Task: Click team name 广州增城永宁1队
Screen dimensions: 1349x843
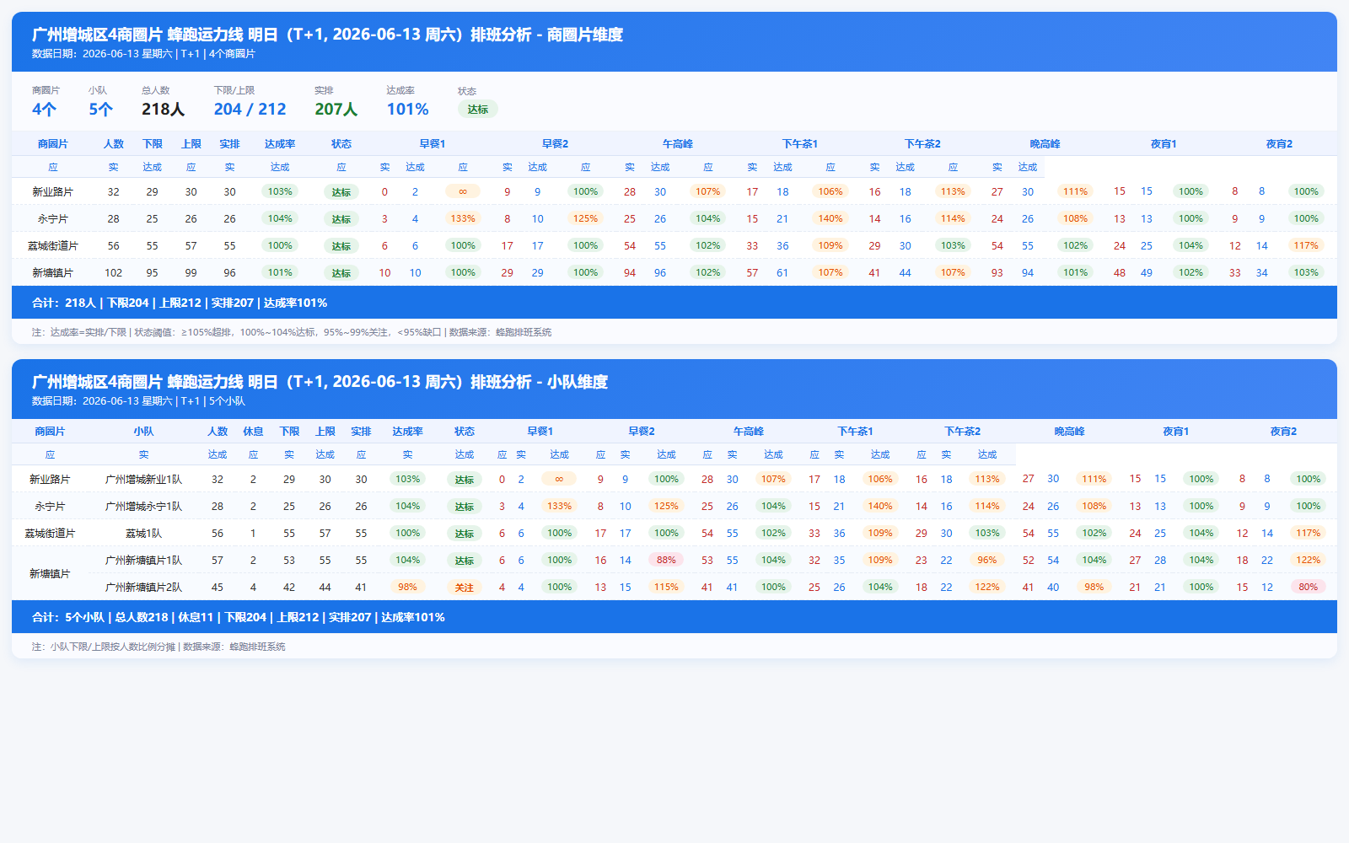Action: point(143,507)
